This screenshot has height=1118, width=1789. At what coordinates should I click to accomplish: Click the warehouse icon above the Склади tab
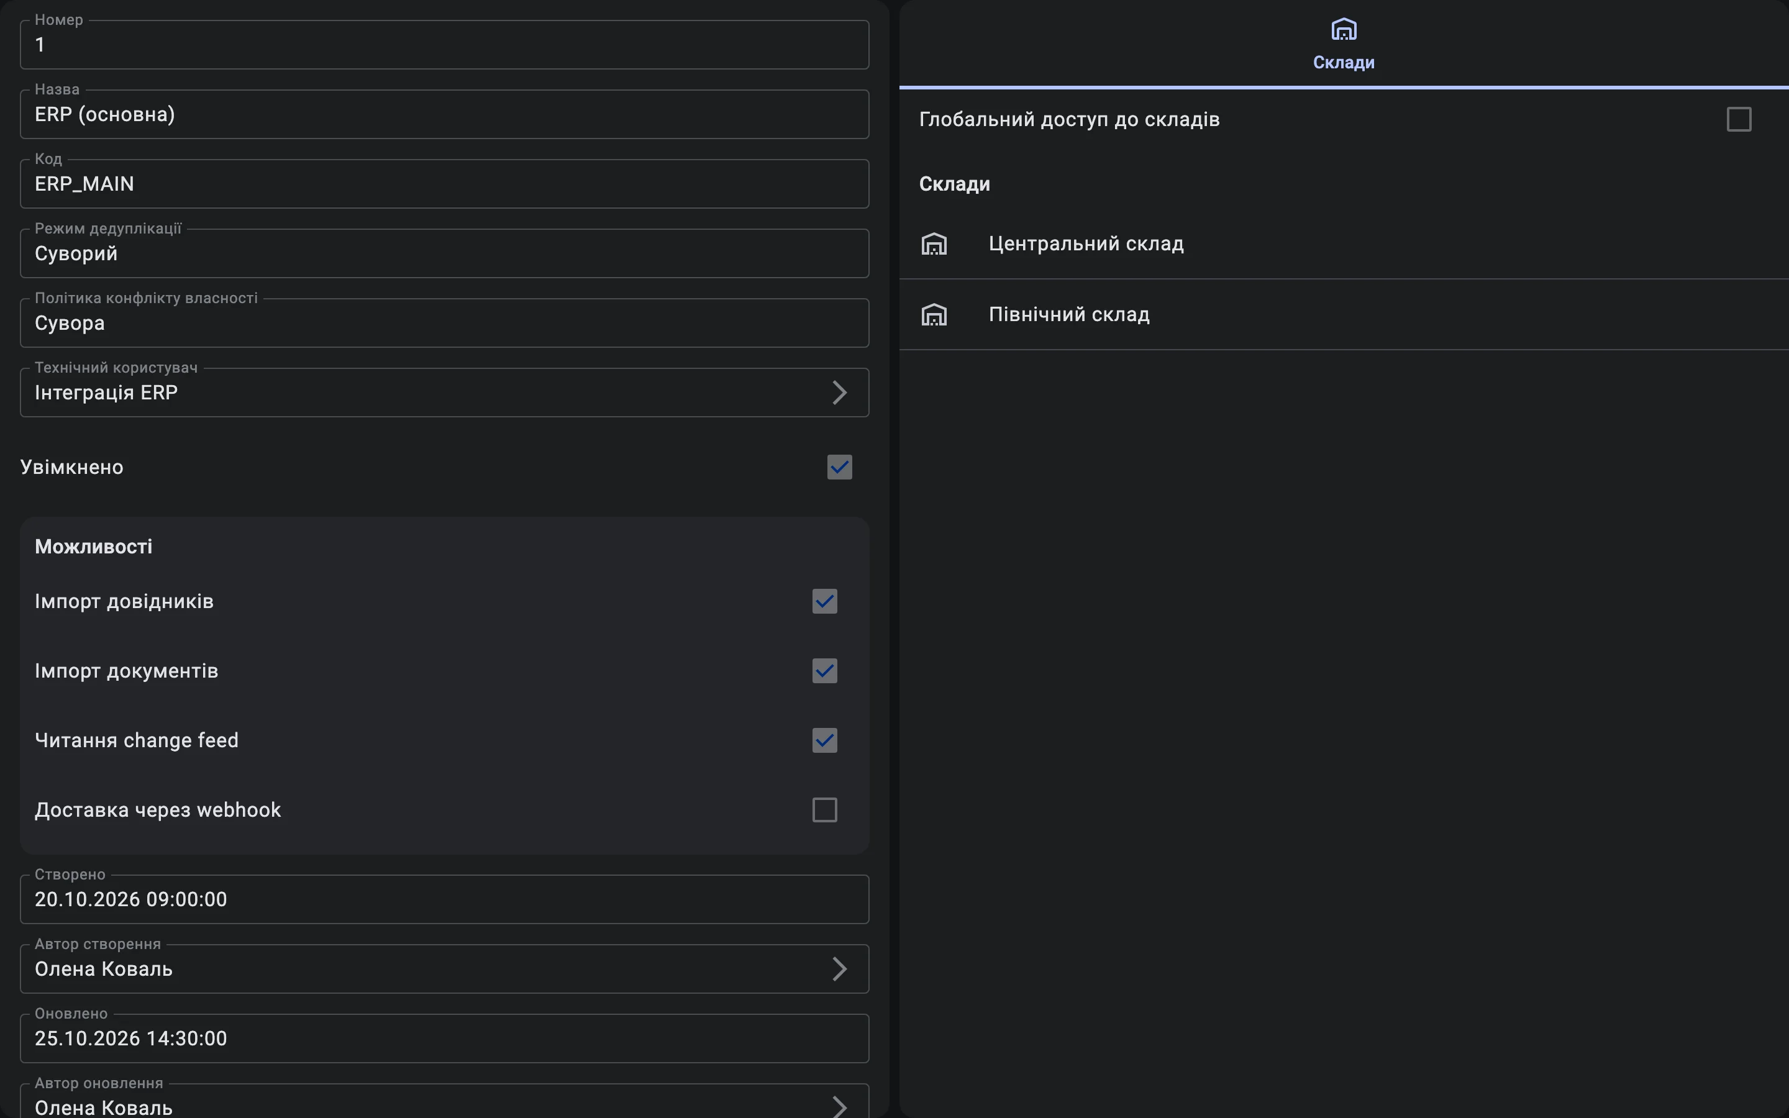point(1343,30)
